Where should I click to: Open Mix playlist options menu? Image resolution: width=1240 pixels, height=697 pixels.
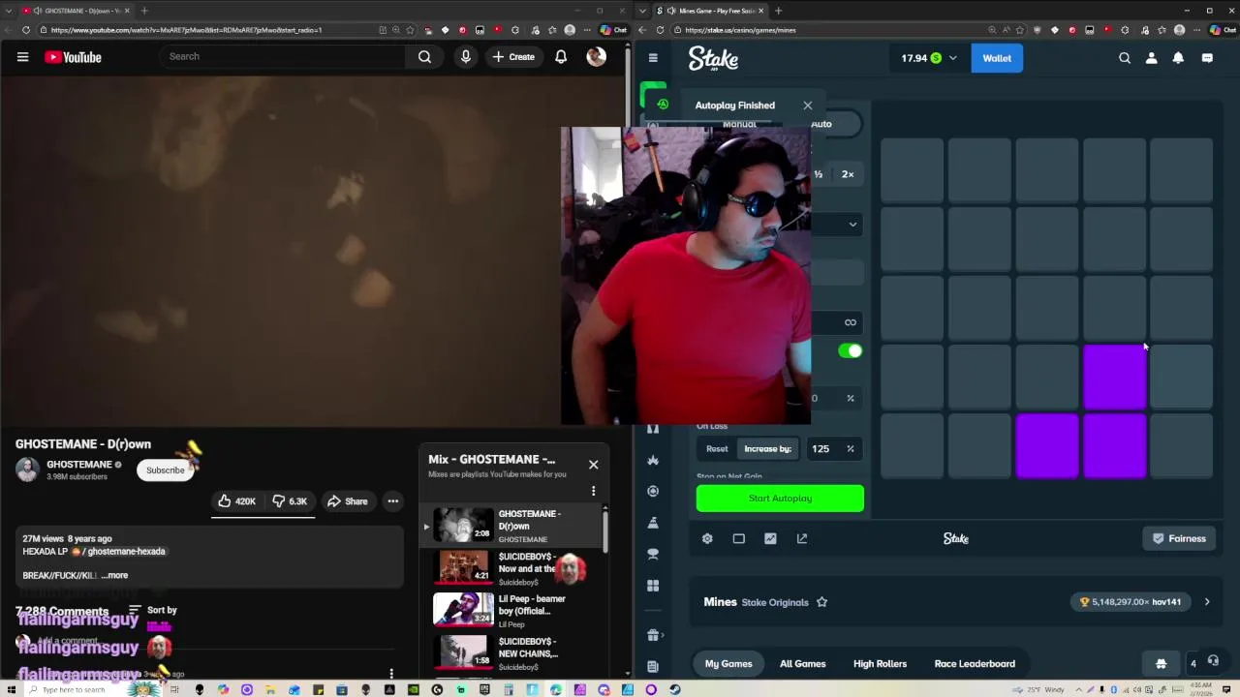point(594,491)
